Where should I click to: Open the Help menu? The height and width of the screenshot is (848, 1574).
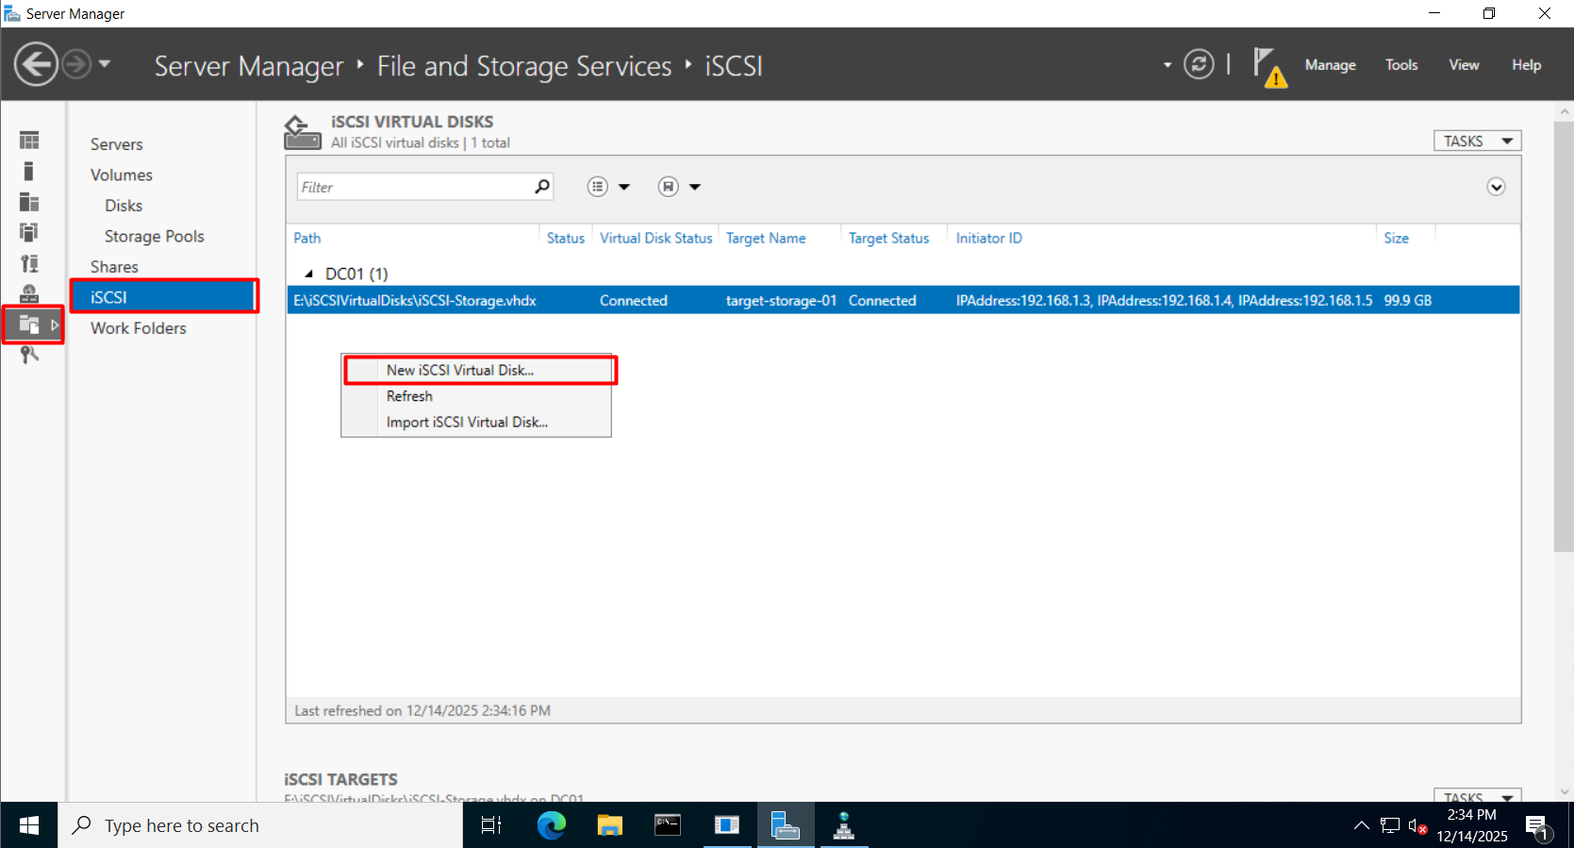pos(1526,65)
